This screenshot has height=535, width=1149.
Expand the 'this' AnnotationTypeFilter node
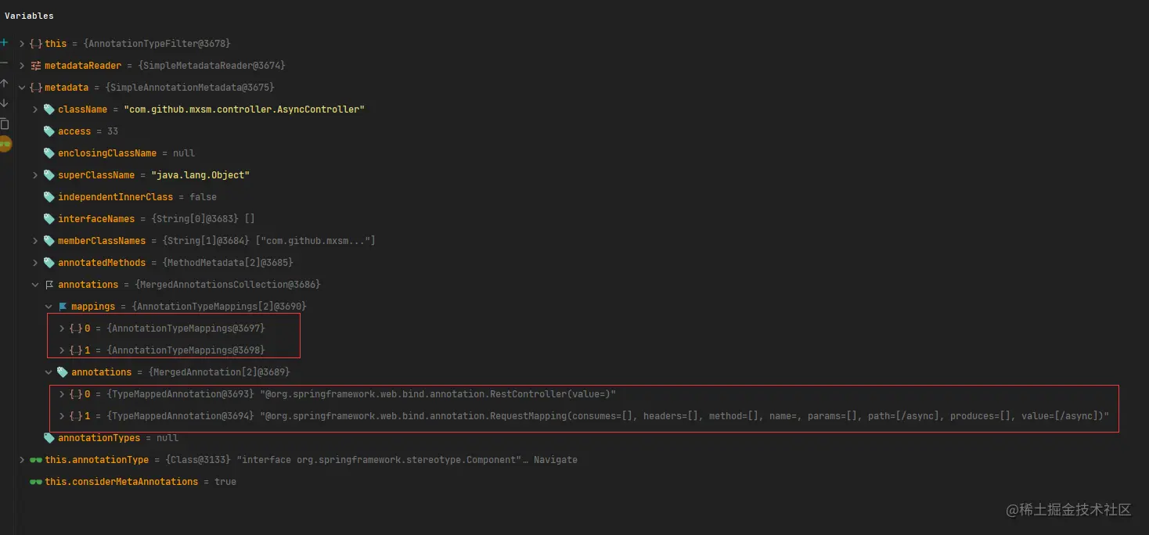(22, 44)
